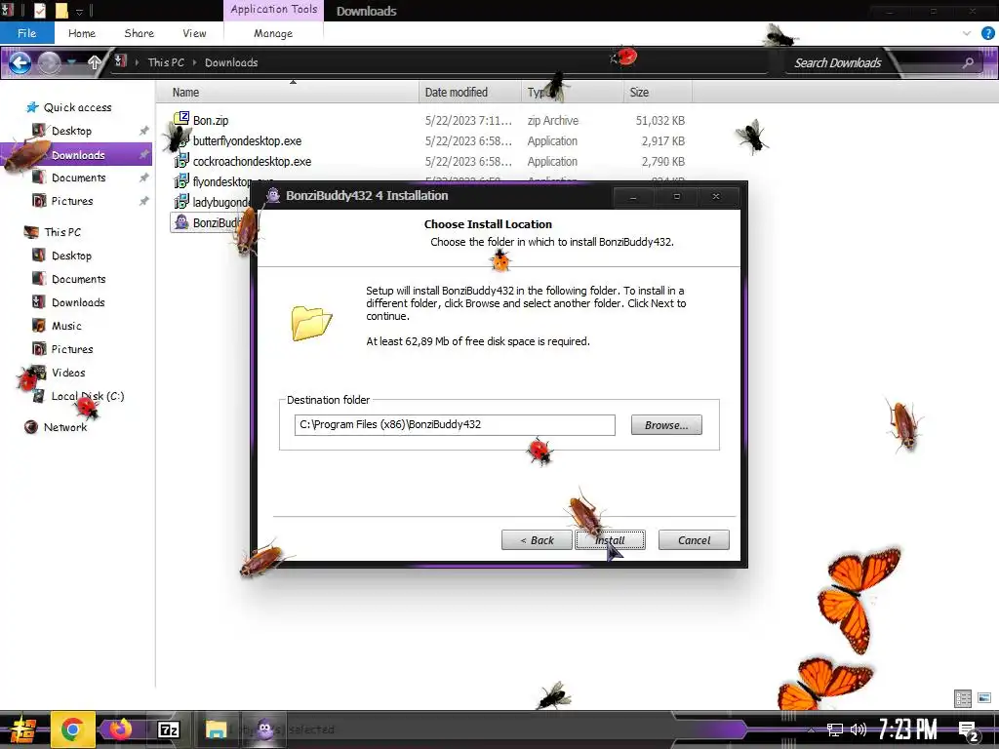Open the volume speaker tray icon

pyautogui.click(x=859, y=729)
